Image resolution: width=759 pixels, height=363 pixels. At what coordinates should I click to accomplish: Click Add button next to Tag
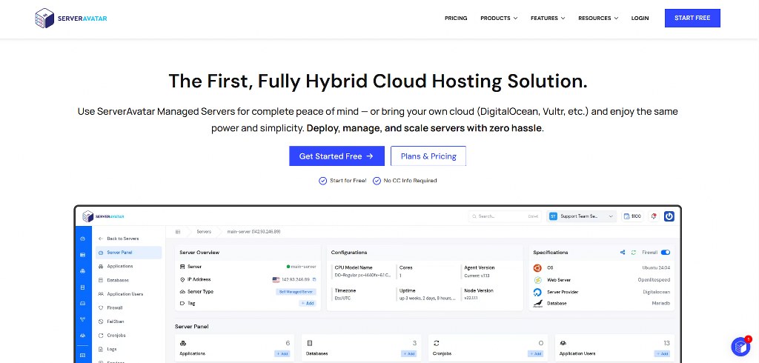tap(308, 303)
